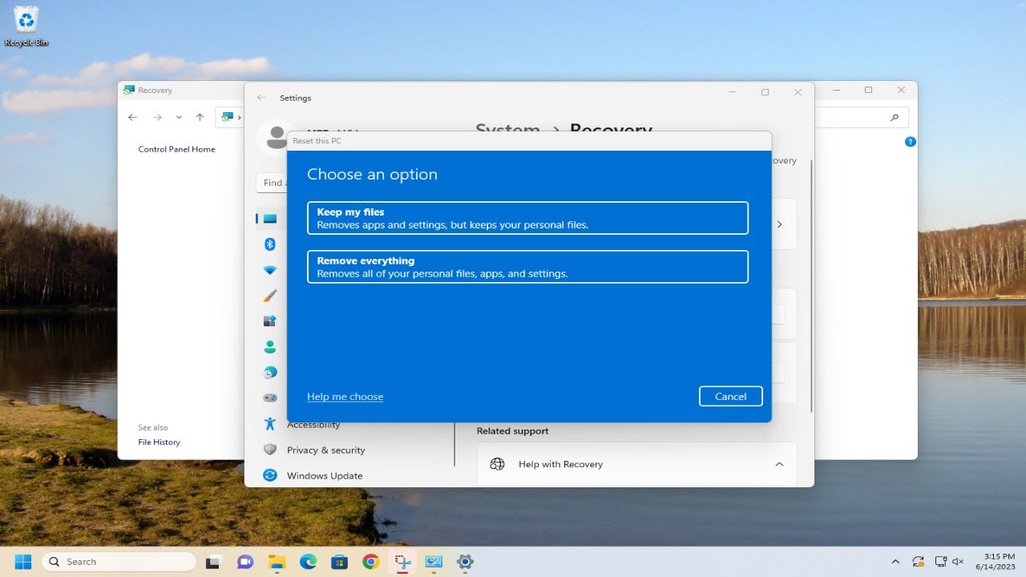The image size is (1026, 577).
Task: Go forward in Control Panel Recovery window
Action: [157, 117]
